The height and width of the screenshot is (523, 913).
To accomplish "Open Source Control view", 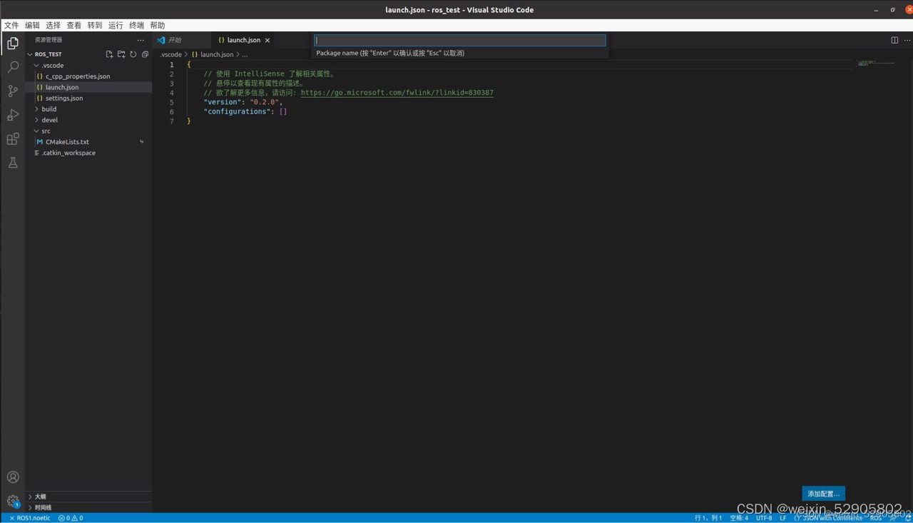I will click(12, 91).
